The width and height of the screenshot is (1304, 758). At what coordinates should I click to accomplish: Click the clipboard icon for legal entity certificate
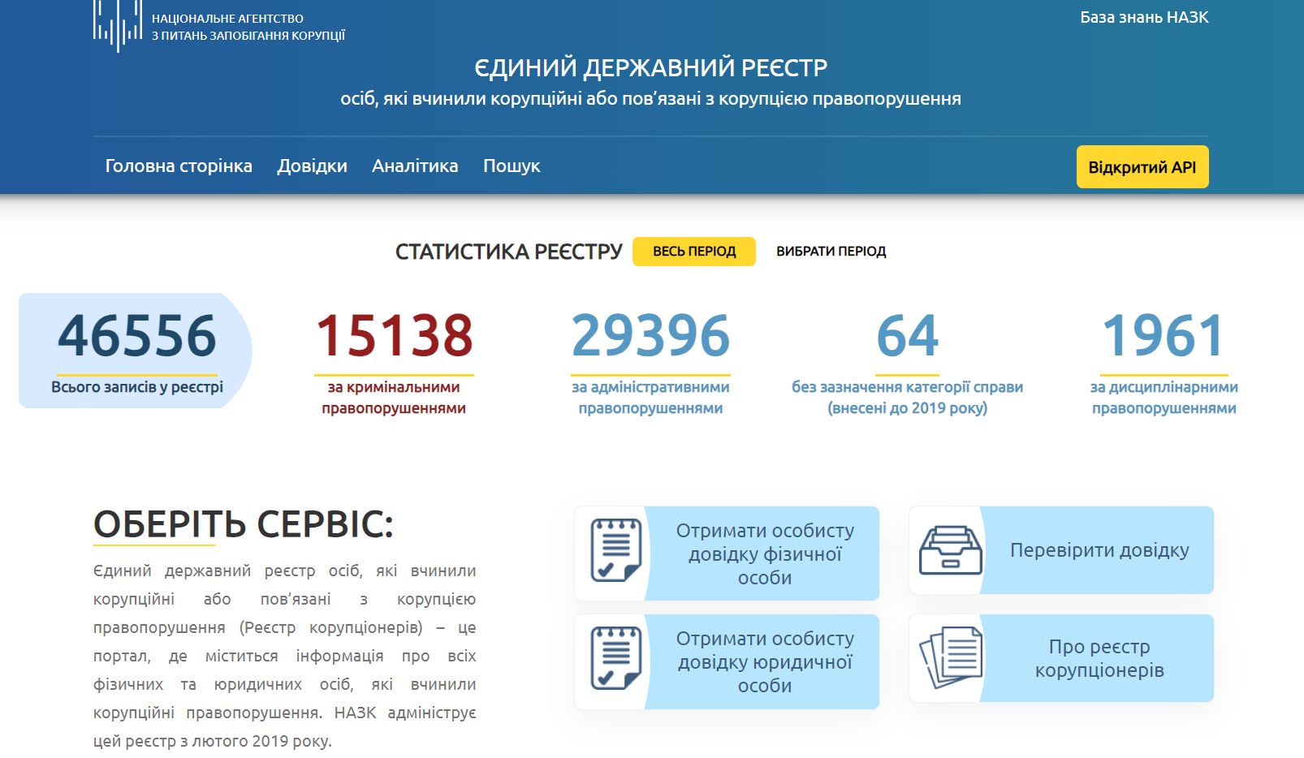coord(615,658)
